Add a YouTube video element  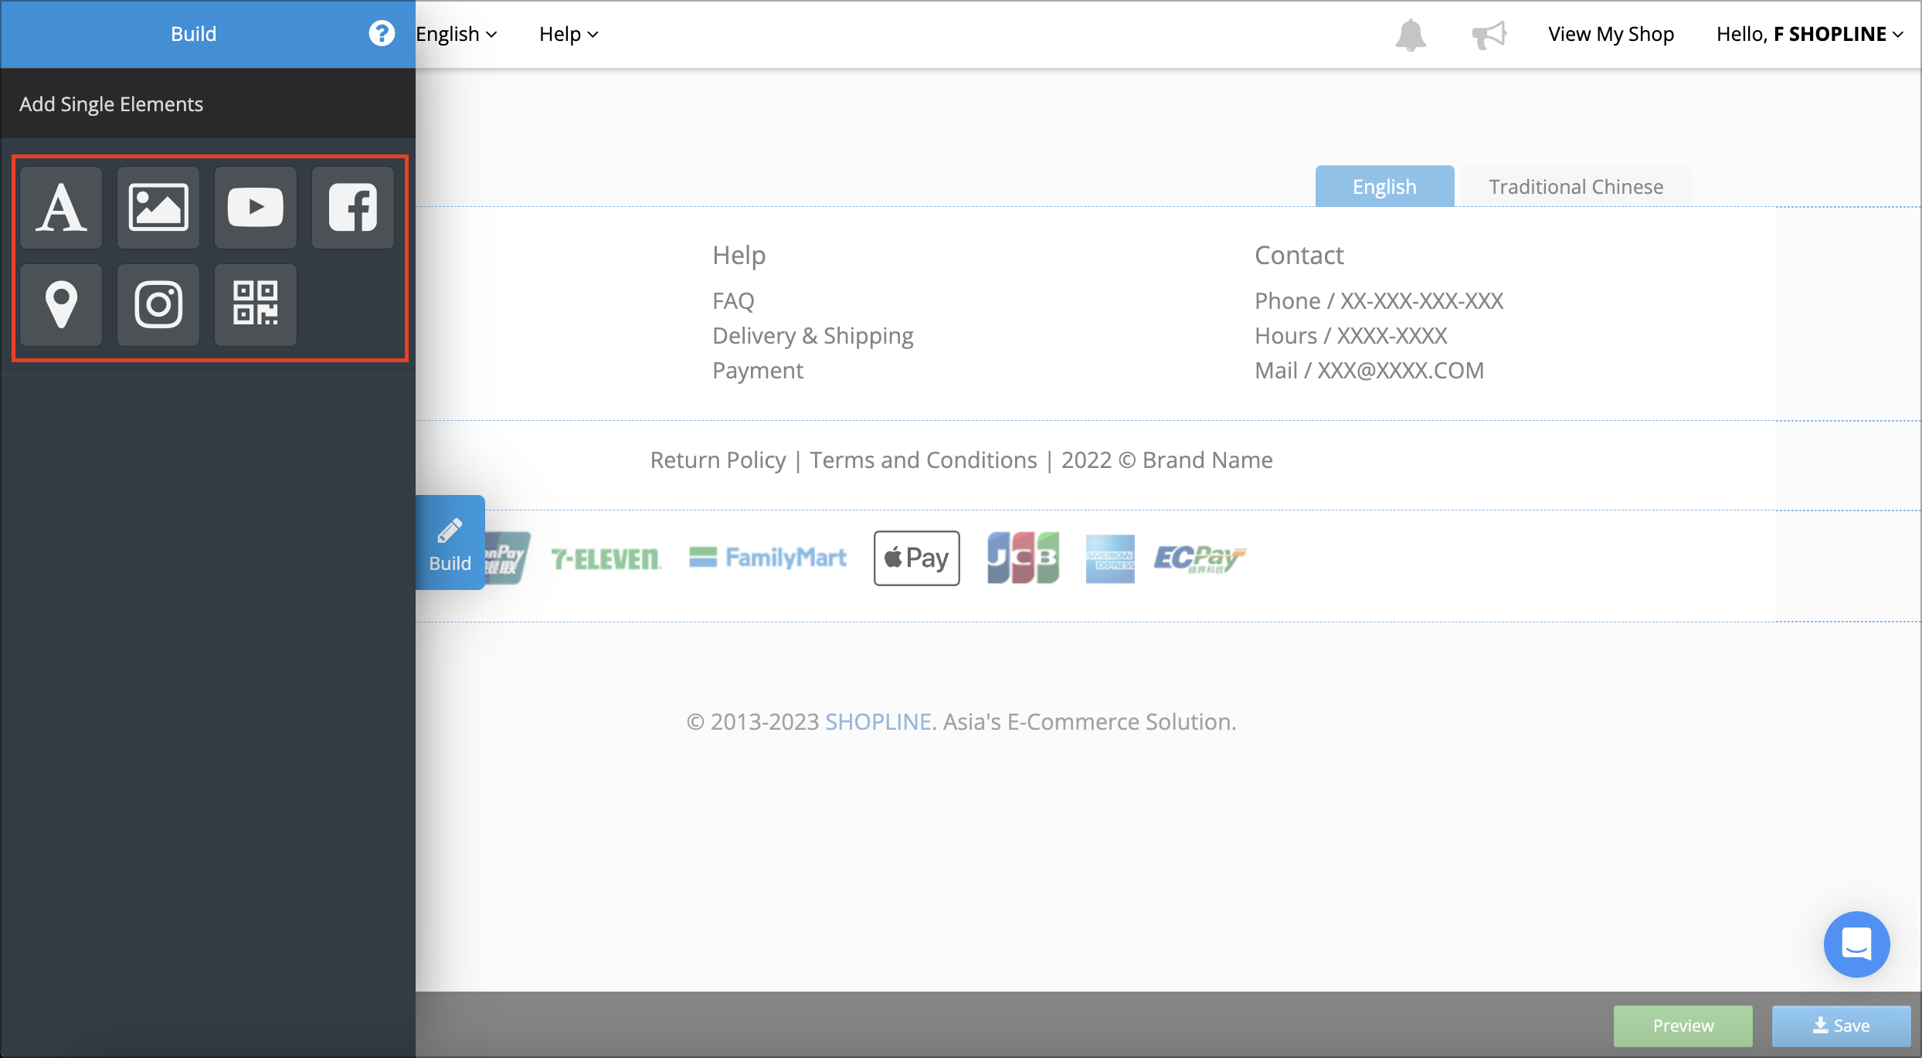[256, 208]
